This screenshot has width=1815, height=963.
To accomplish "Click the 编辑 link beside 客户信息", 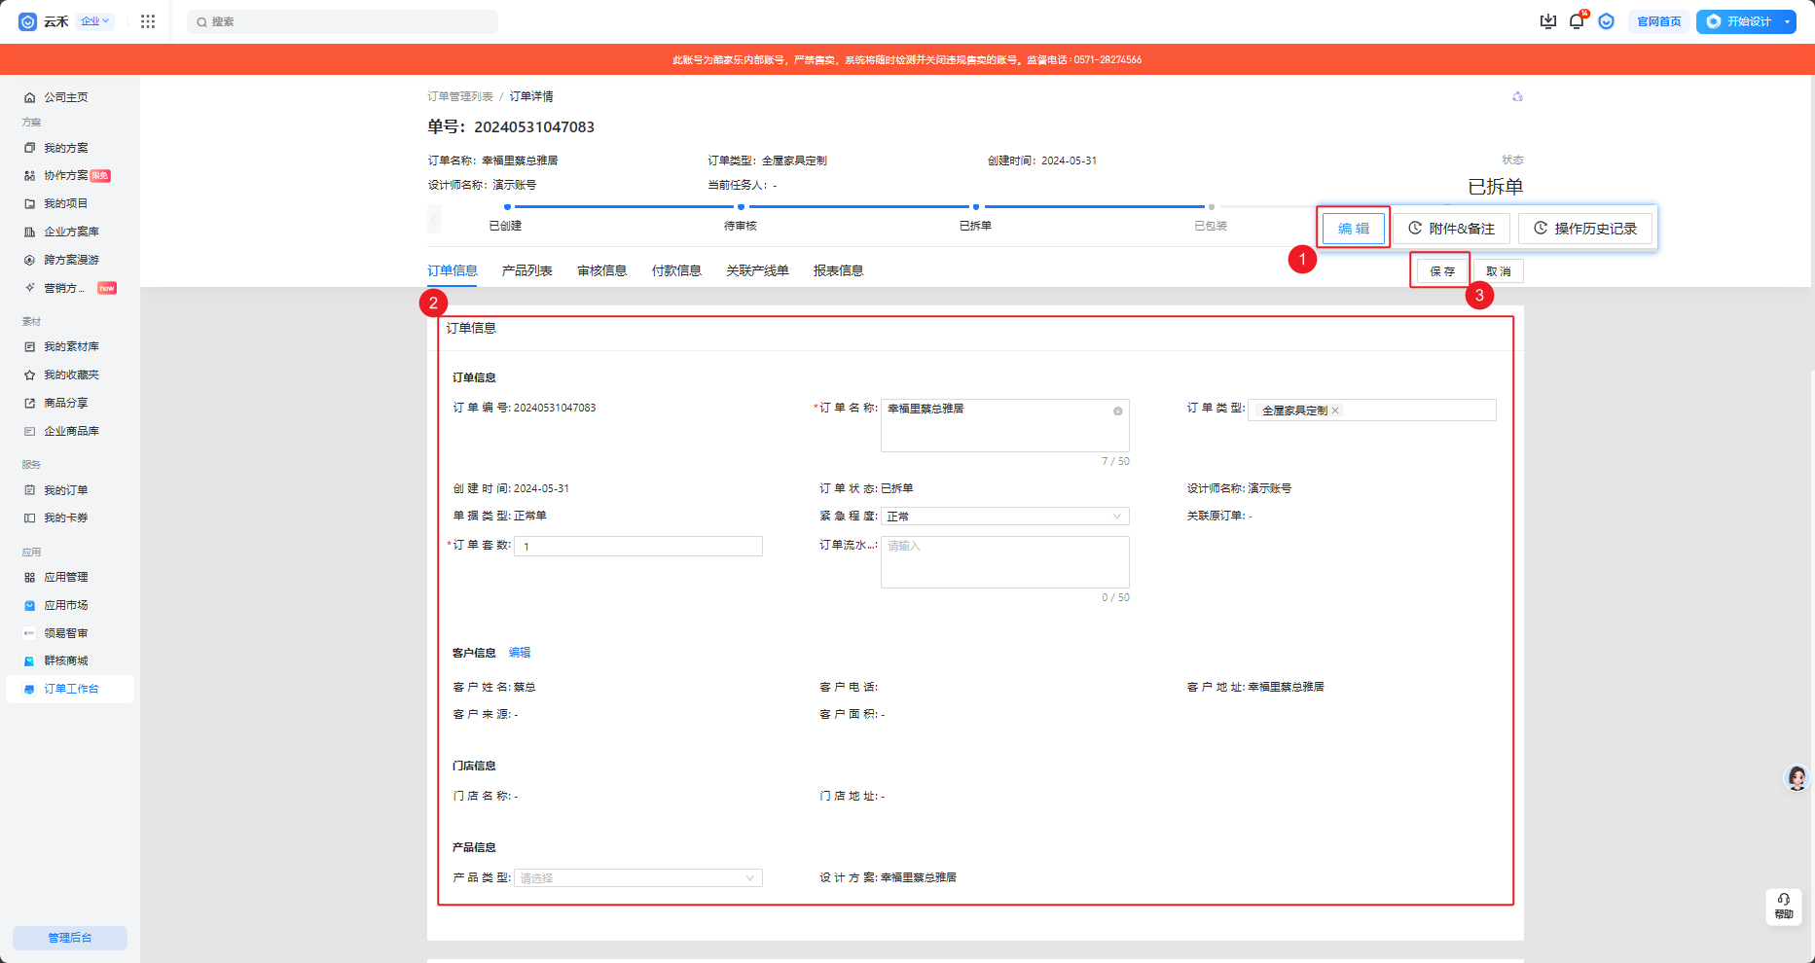I will pyautogui.click(x=520, y=653).
